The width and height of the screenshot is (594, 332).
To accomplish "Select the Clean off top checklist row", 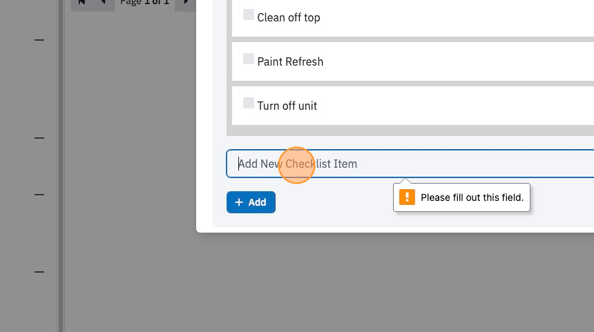I will click(x=413, y=18).
